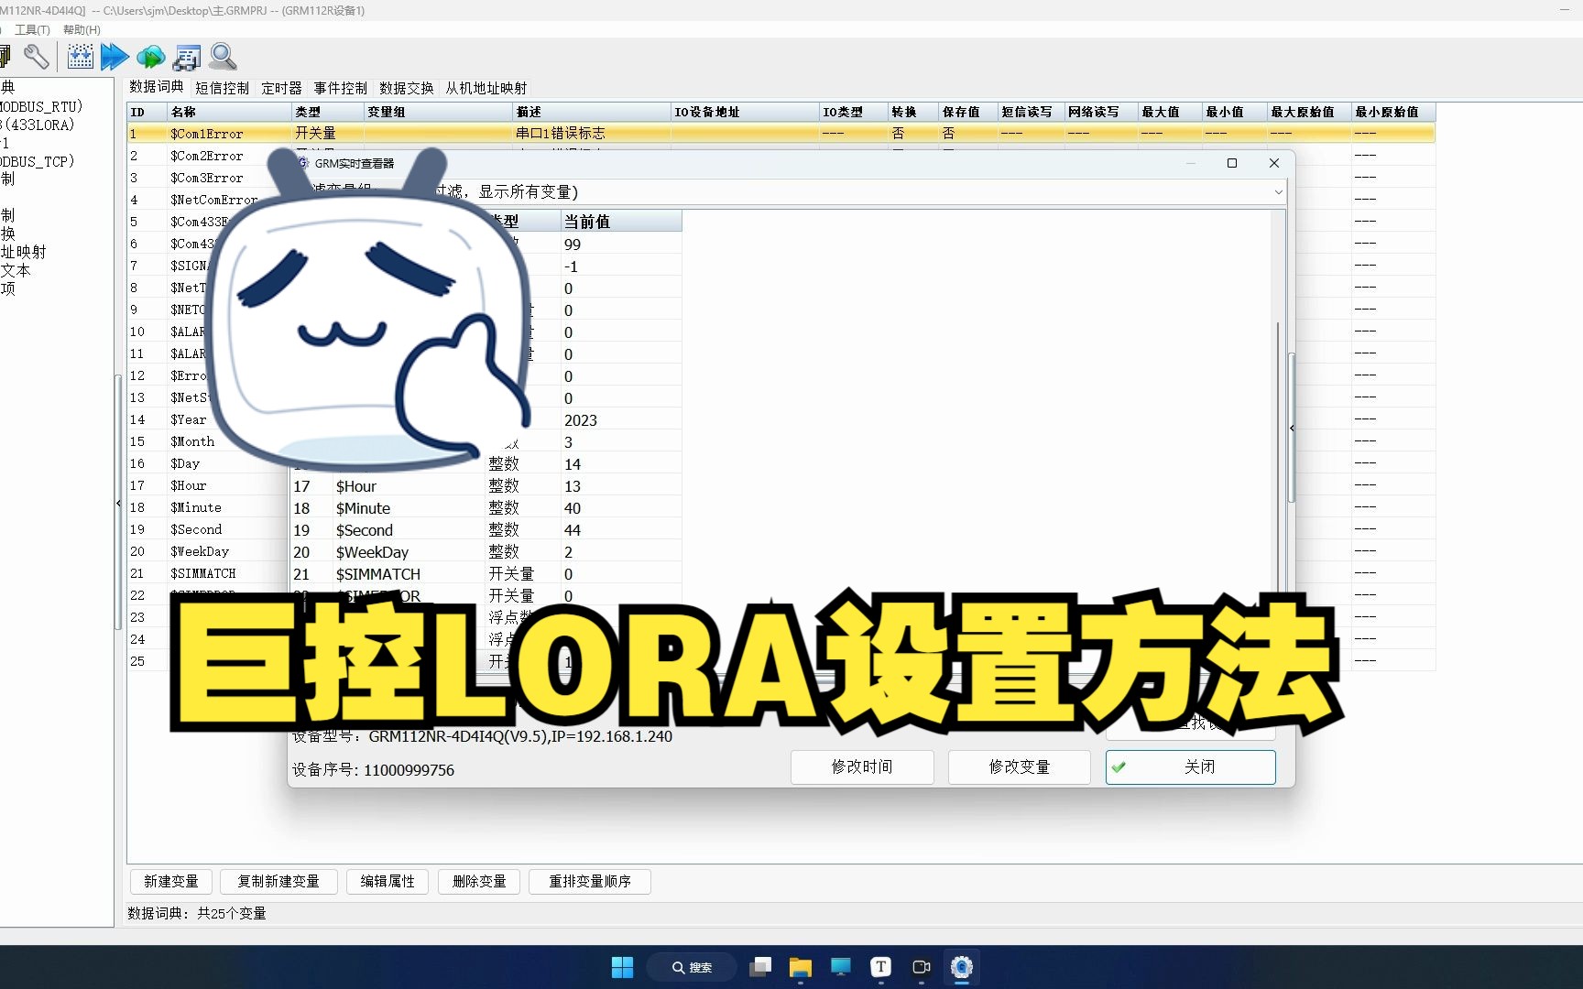
Task: Click the 复制新建变量 button
Action: pyautogui.click(x=278, y=881)
